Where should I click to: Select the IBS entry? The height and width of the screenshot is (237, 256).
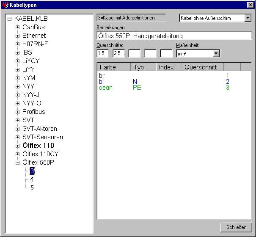27,52
